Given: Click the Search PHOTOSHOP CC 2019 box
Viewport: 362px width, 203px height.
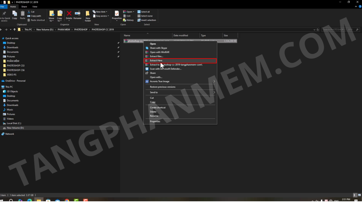Looking at the screenshot, I should pyautogui.click(x=338, y=30).
